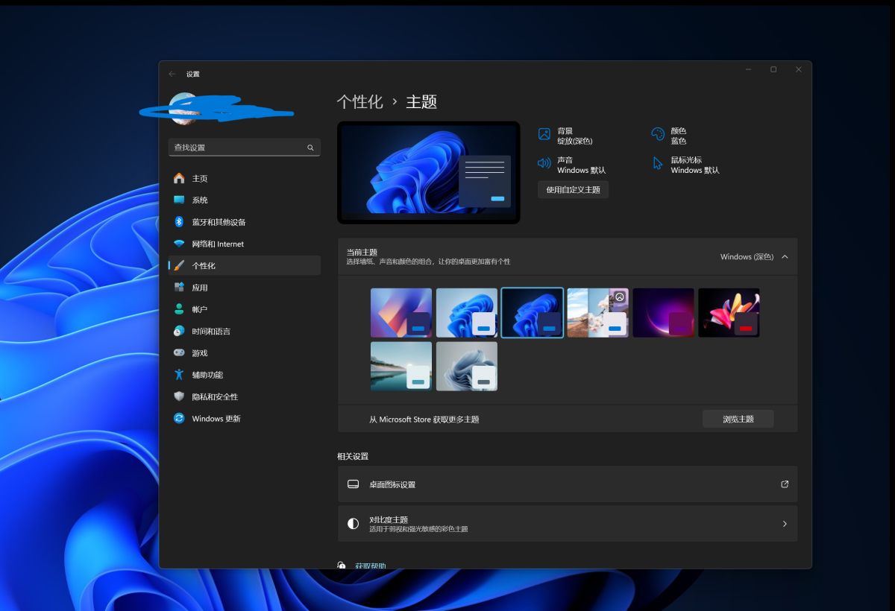Go to Windows 更新
Image resolution: width=895 pixels, height=611 pixels.
tap(245, 418)
